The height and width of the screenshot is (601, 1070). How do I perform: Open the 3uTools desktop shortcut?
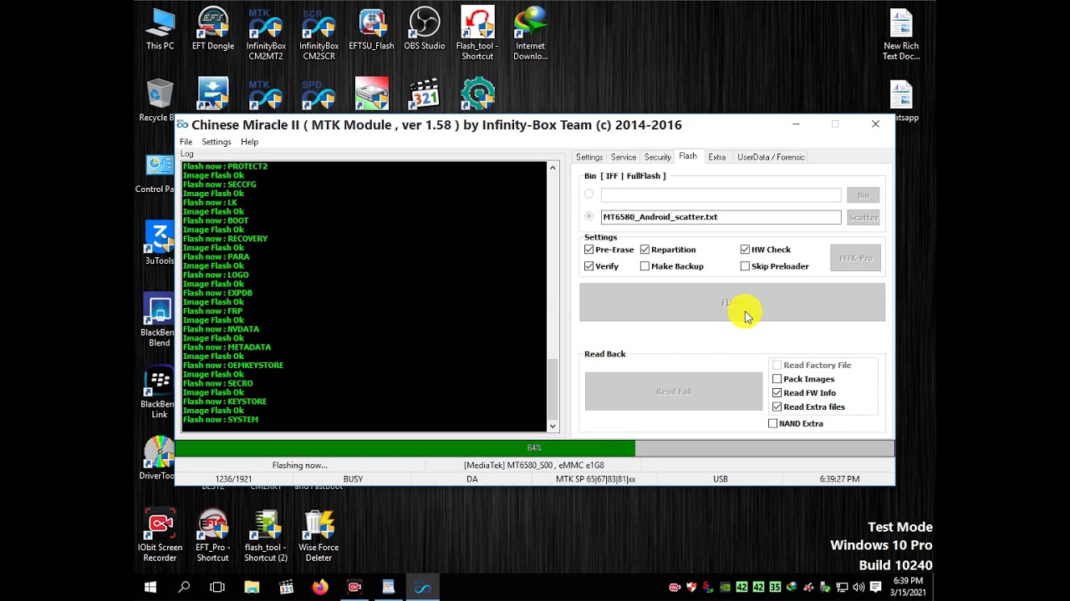[x=160, y=243]
